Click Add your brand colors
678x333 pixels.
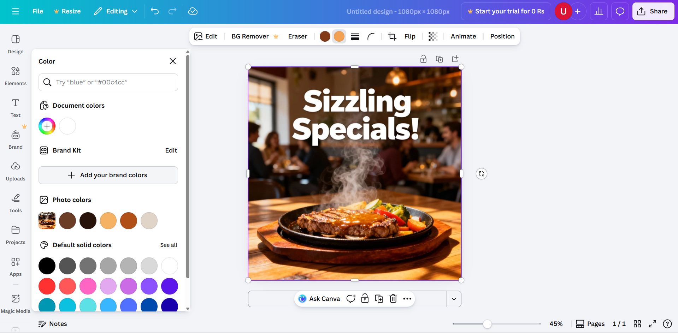(108, 175)
